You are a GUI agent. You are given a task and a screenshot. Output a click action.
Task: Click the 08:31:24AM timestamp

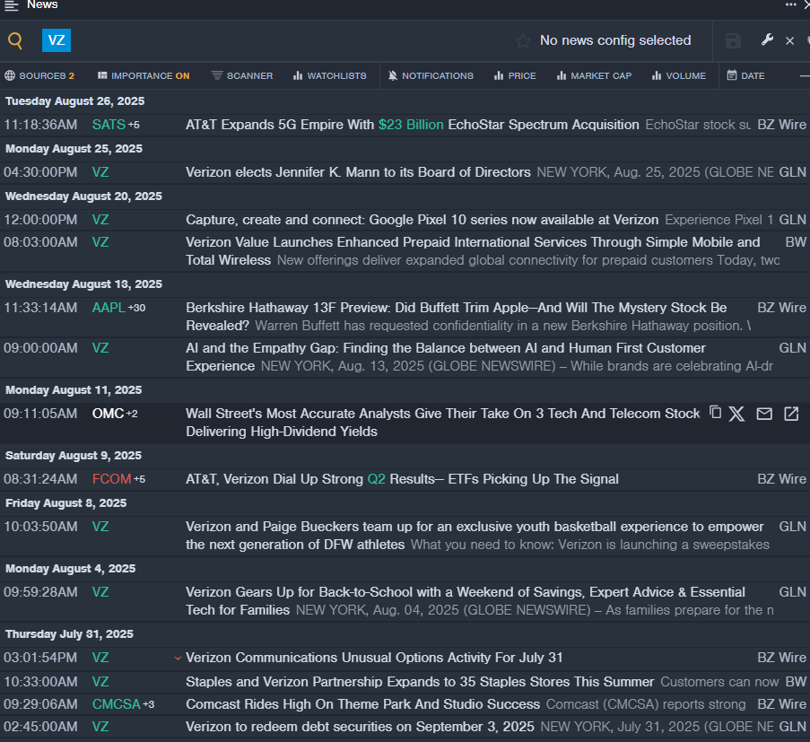[x=40, y=479]
